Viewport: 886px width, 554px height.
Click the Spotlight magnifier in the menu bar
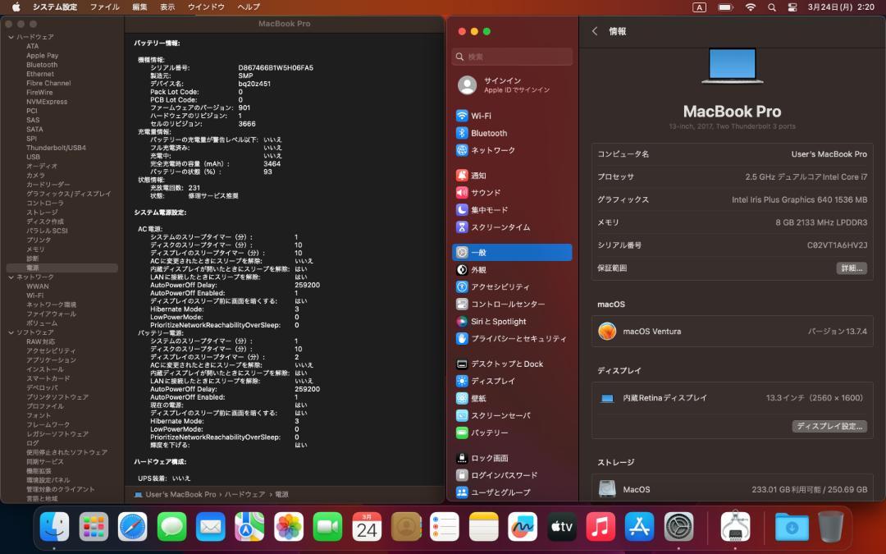click(772, 7)
